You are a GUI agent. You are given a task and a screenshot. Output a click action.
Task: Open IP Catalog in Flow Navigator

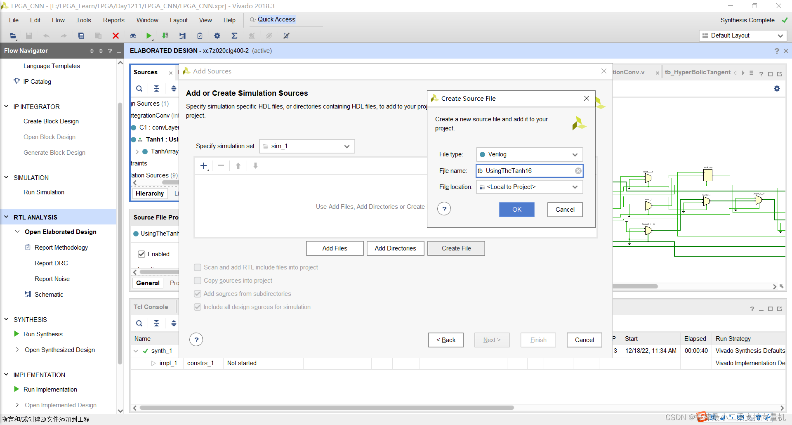coord(37,82)
